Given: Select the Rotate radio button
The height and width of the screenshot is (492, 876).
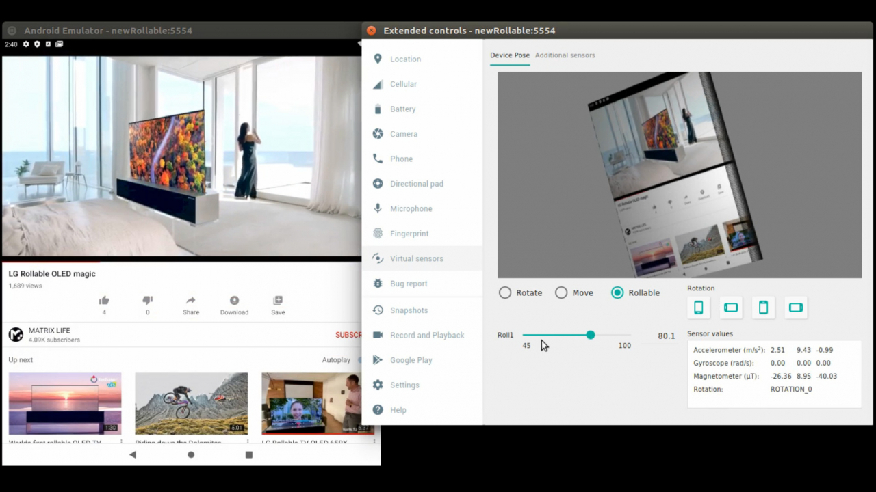Looking at the screenshot, I should (x=505, y=292).
